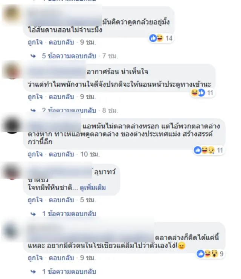
Task: Click reaction icons on comment with 14 reactions
Action: click(156, 38)
